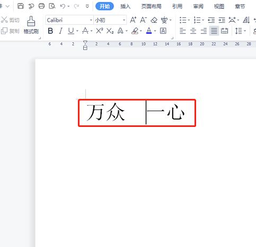Click the 复制 copy button

coord(10,31)
